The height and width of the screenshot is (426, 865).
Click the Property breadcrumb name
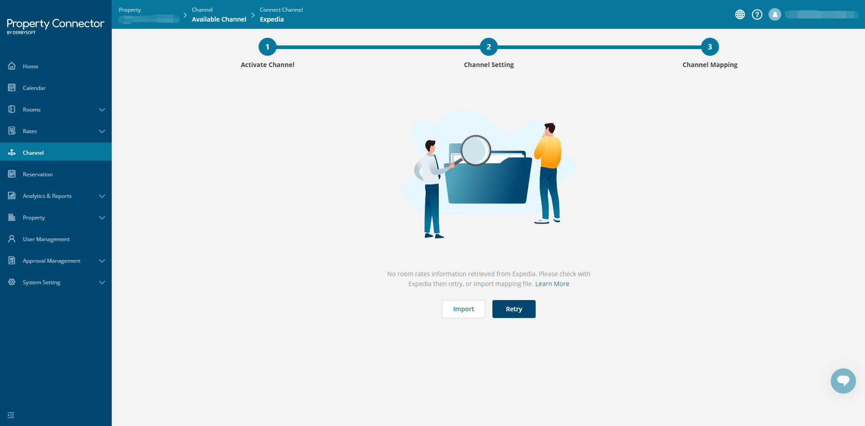pyautogui.click(x=149, y=19)
